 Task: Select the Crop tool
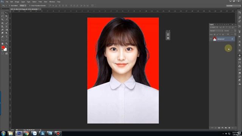(3, 20)
